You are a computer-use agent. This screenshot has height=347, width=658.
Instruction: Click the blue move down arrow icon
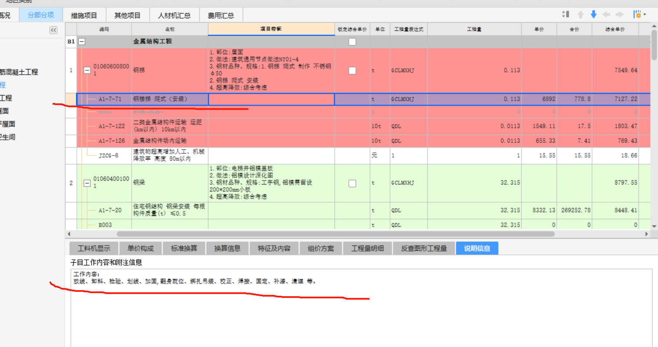click(x=594, y=14)
